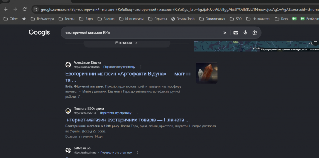319x158 pixels.
Task: Open Інтернет-магазин езотеричних товарів result title
Action: [x=128, y=120]
